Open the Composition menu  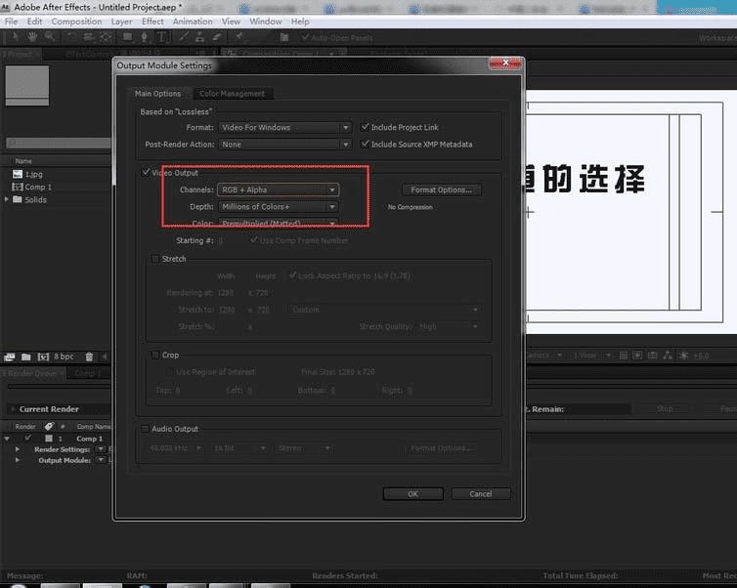point(76,21)
